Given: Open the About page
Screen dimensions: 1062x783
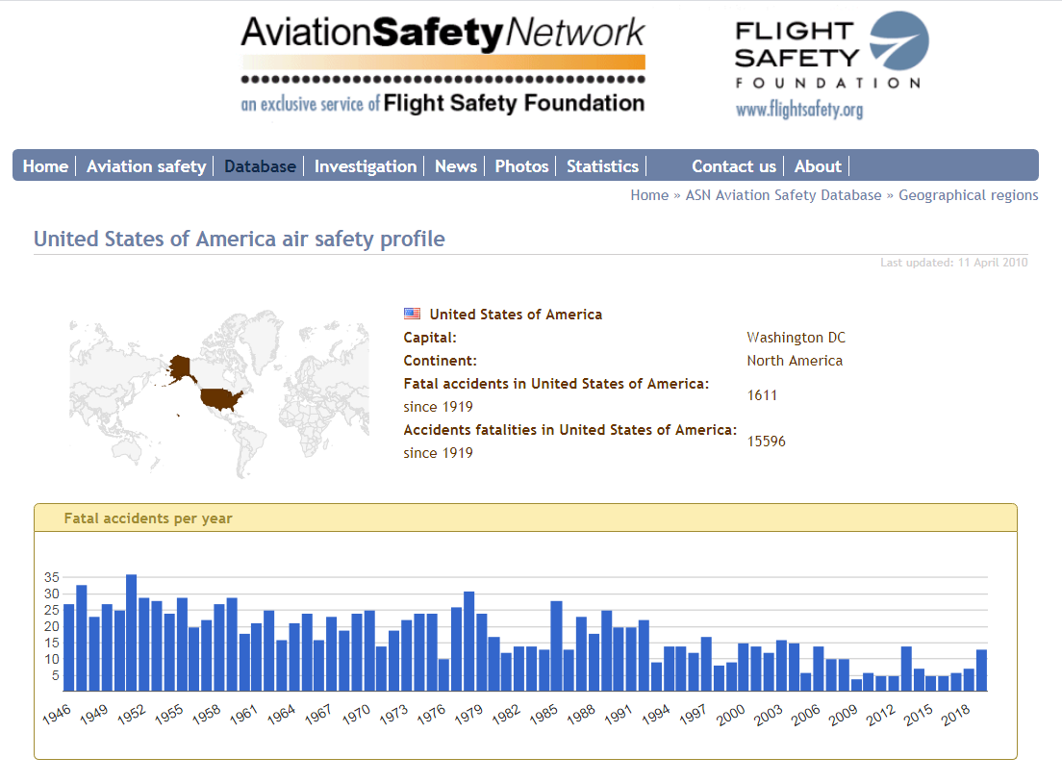Looking at the screenshot, I should coord(818,166).
